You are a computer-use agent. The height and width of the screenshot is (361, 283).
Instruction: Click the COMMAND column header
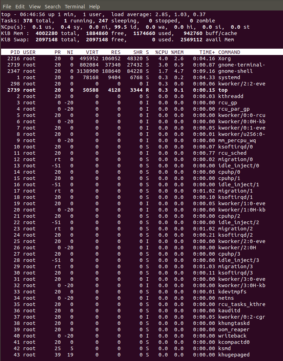pos(229,52)
